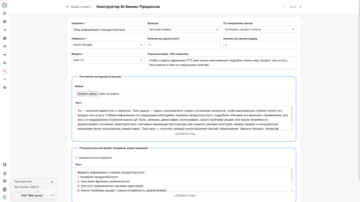This screenshot has width=360, height=202.
Task: Click the Выбрать файлы button
Action: pos(88,94)
